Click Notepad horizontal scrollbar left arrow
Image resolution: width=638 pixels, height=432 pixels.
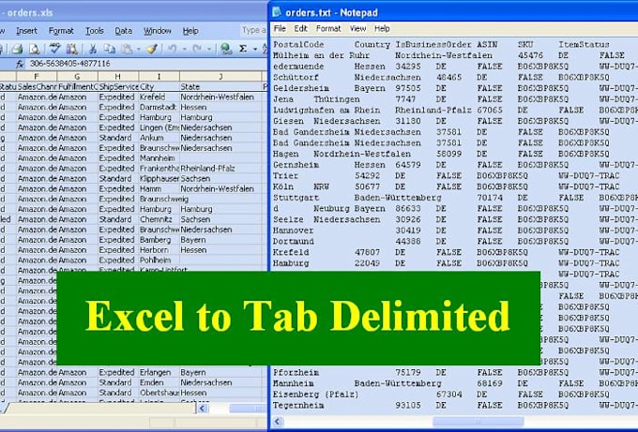[278, 422]
